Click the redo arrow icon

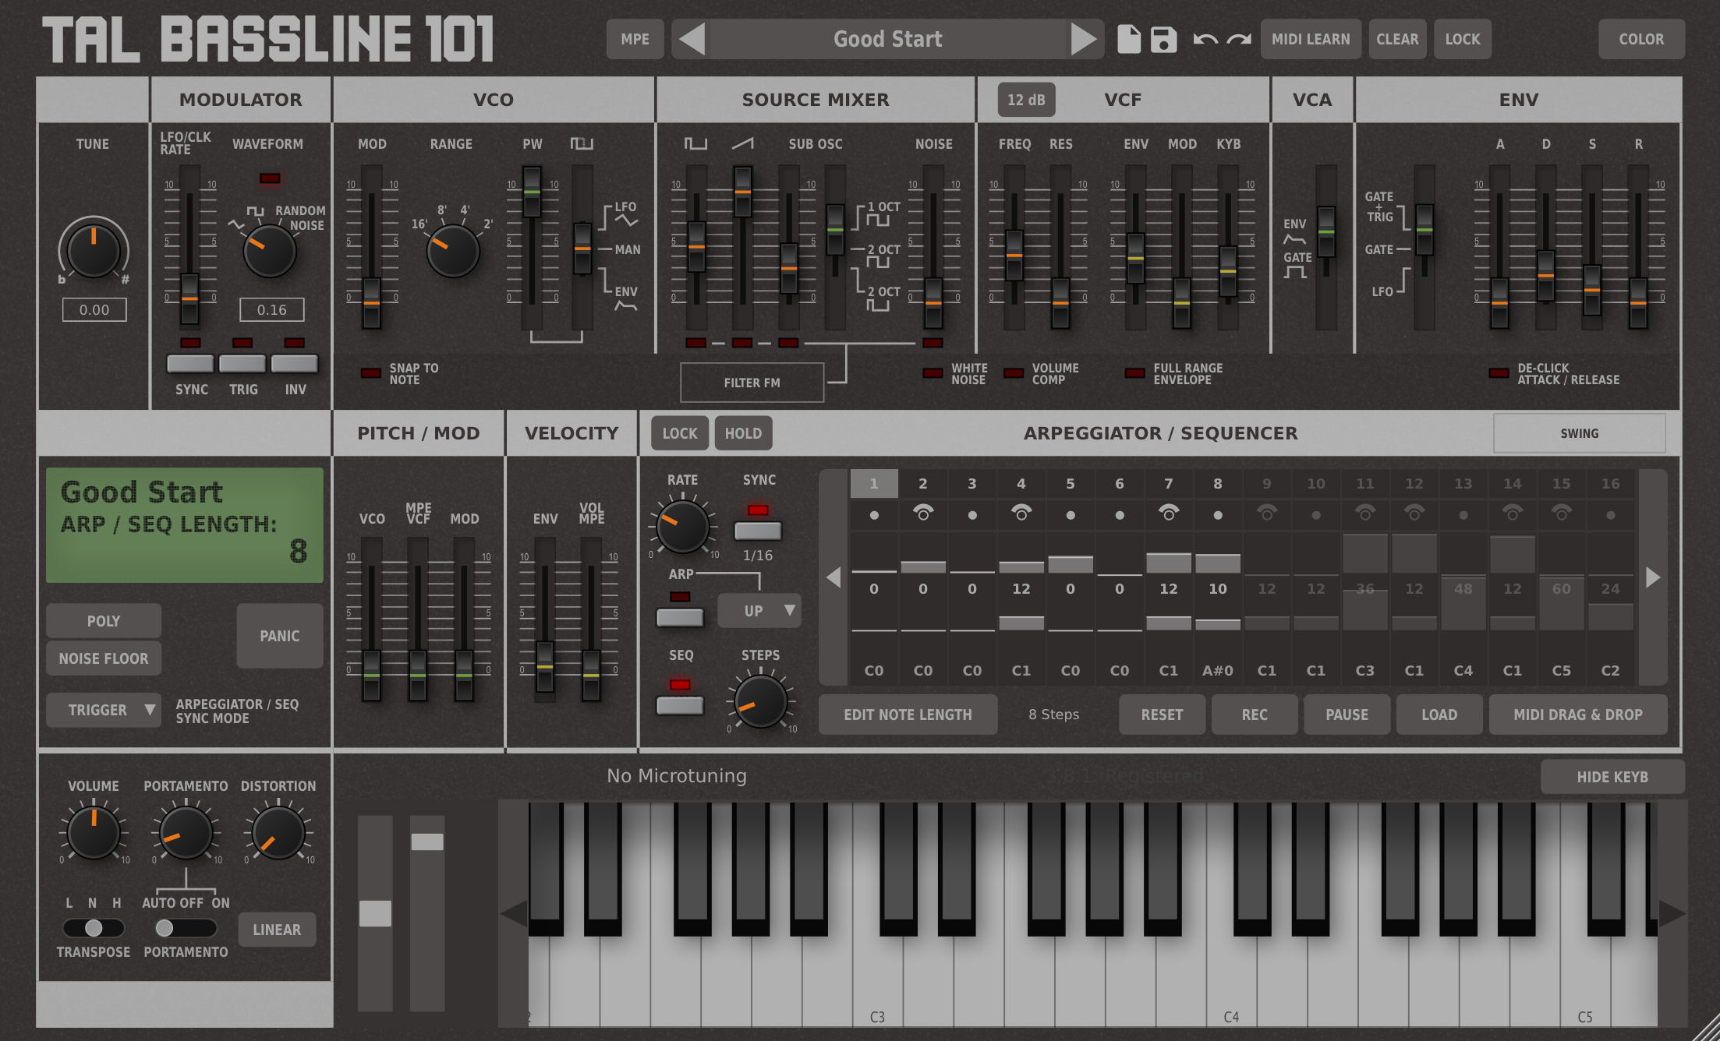1239,39
